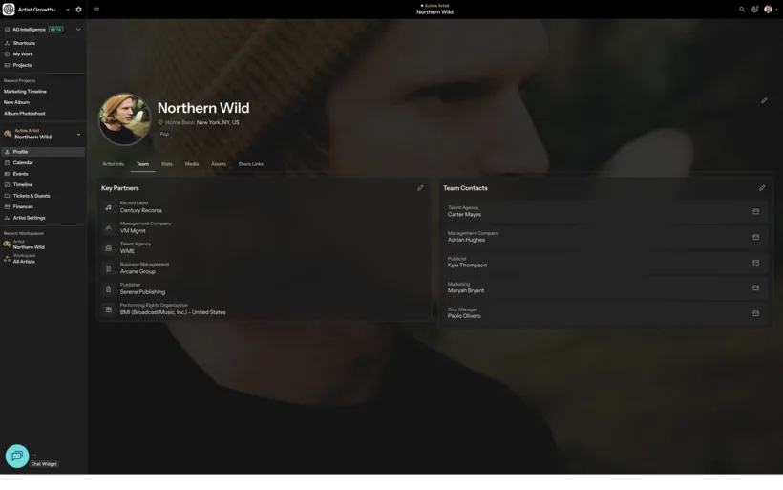This screenshot has width=783, height=490.
Task: Go to My Work
Action: [23, 53]
